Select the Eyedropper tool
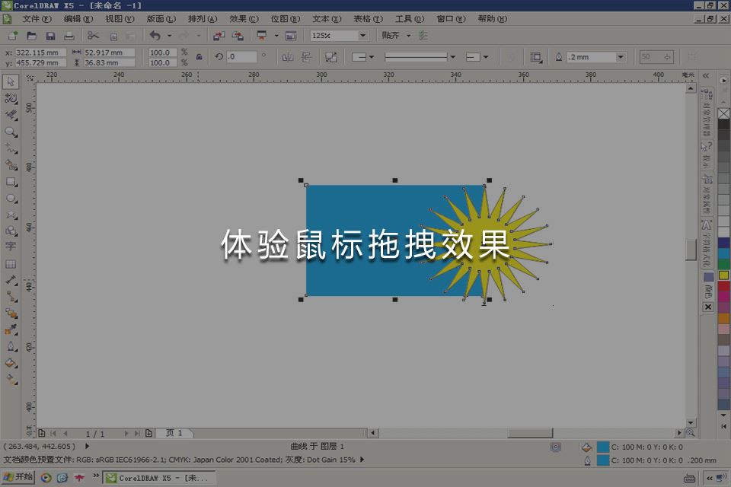The width and height of the screenshot is (731, 487). (11, 330)
